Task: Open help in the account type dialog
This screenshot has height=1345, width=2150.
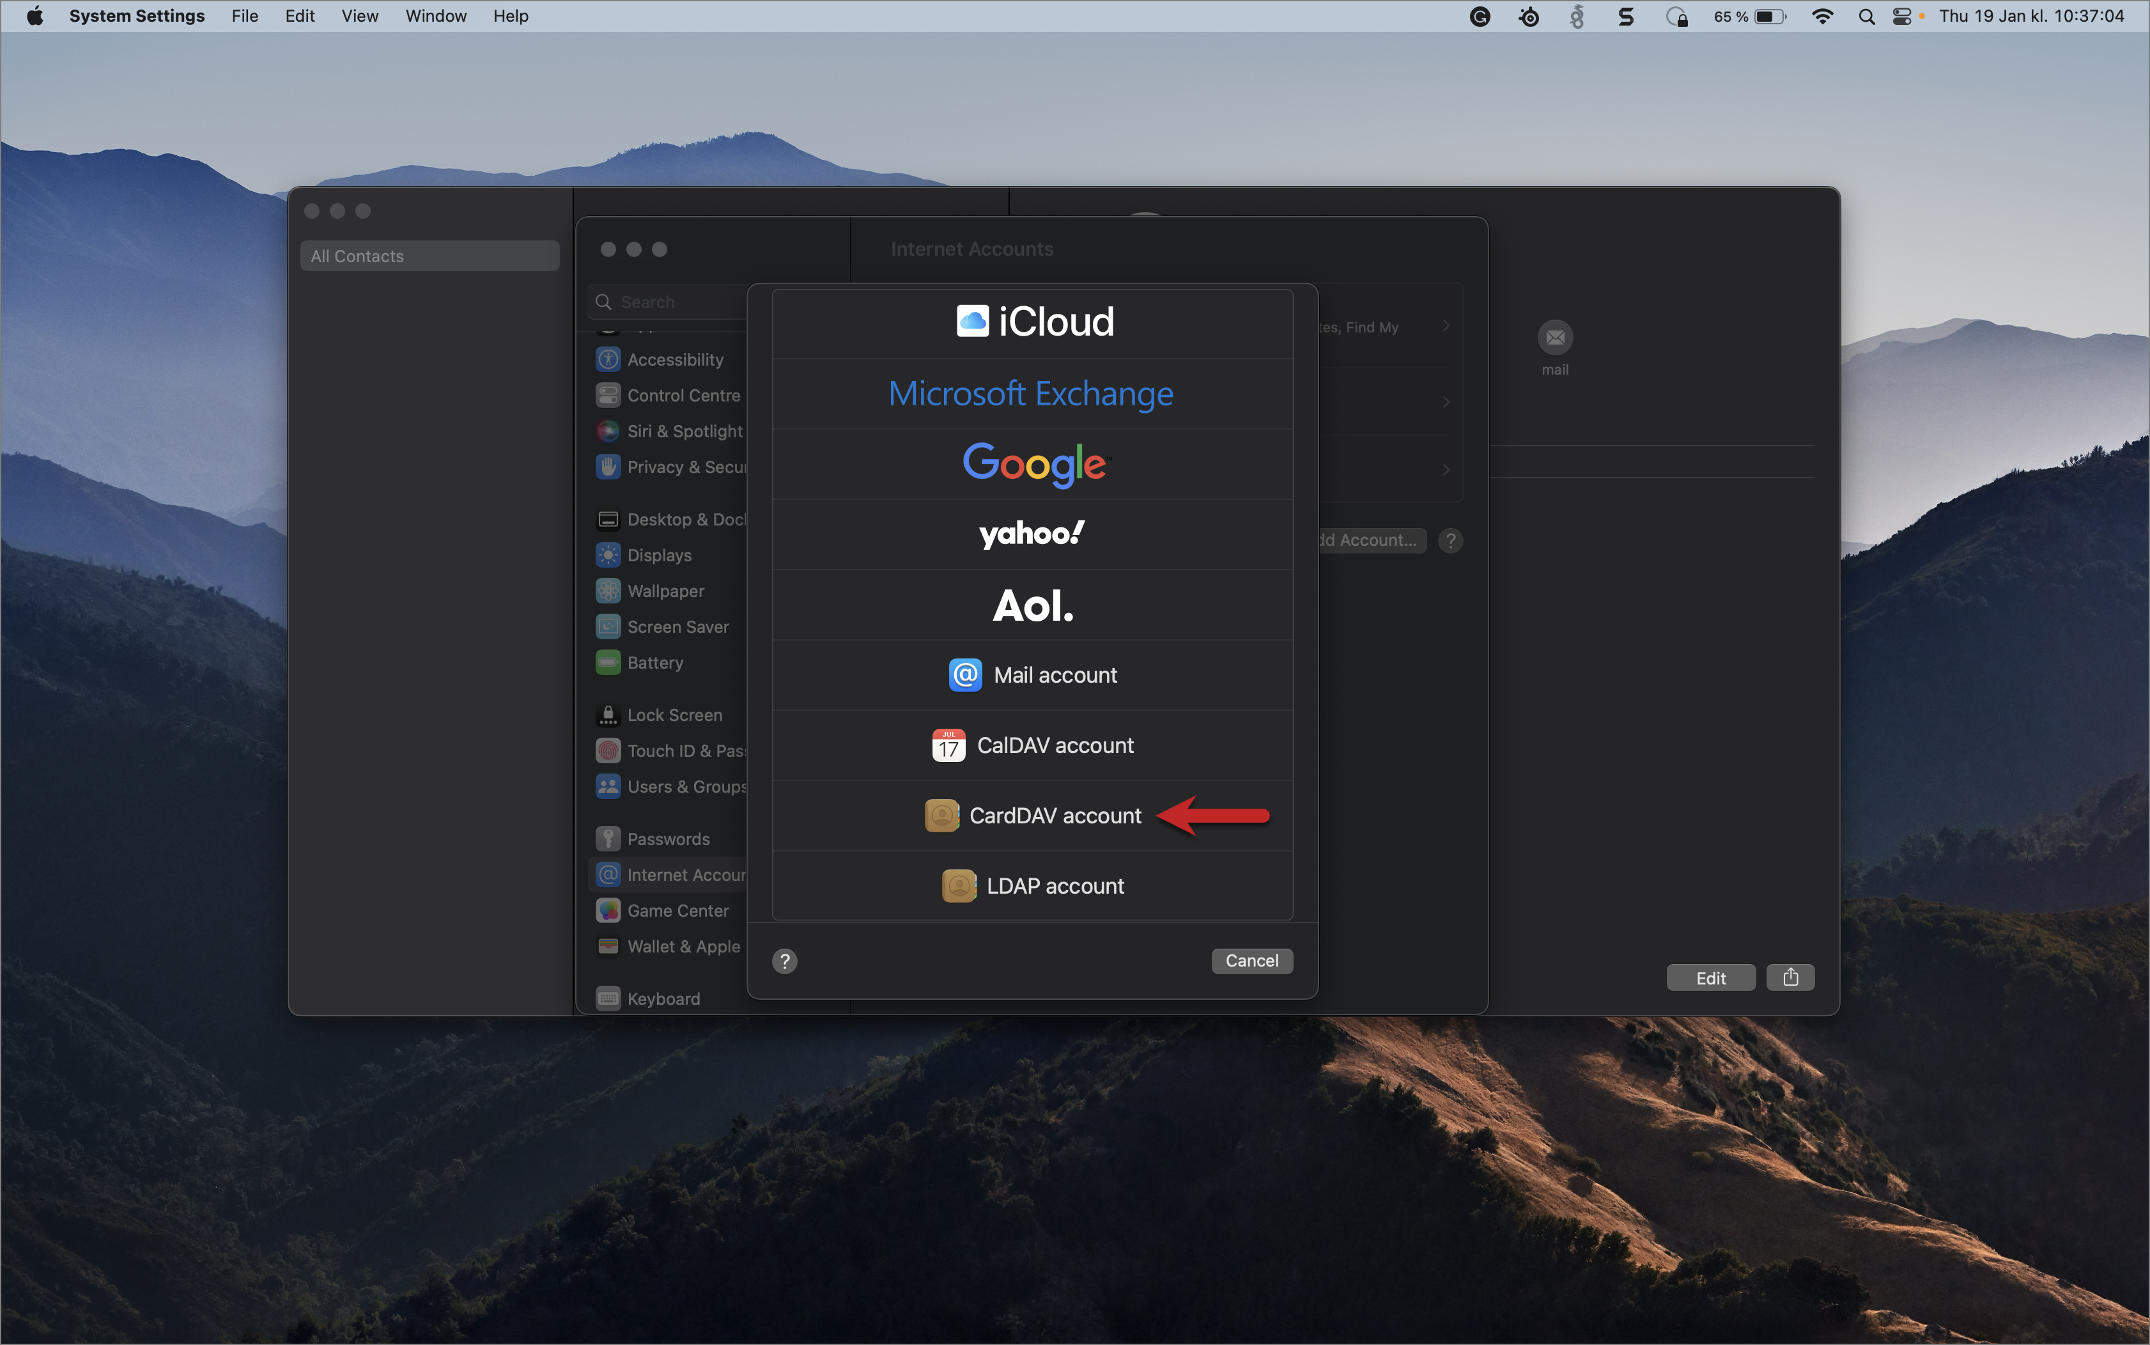Action: pos(784,961)
